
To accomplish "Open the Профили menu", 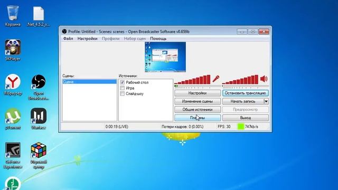I will [110, 39].
